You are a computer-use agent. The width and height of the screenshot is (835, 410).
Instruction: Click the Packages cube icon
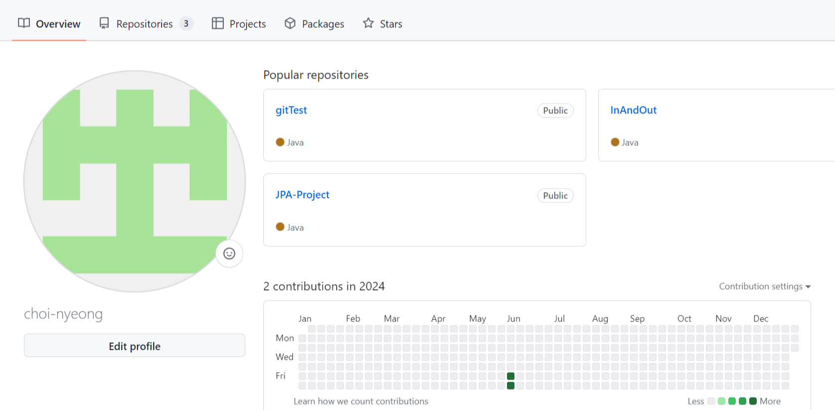coord(290,23)
